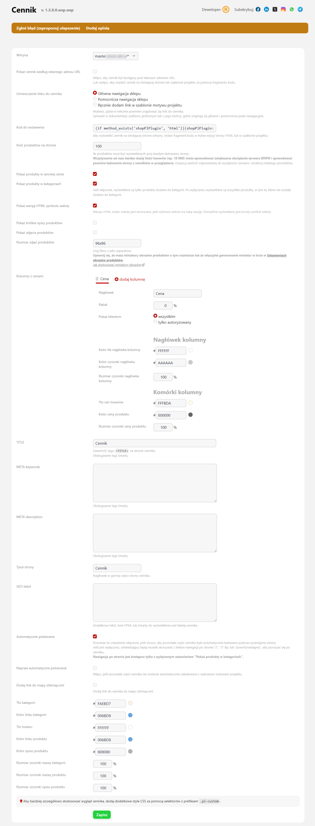Open the Telegram subscribe icon
The width and height of the screenshot is (315, 826).
tap(300, 10)
